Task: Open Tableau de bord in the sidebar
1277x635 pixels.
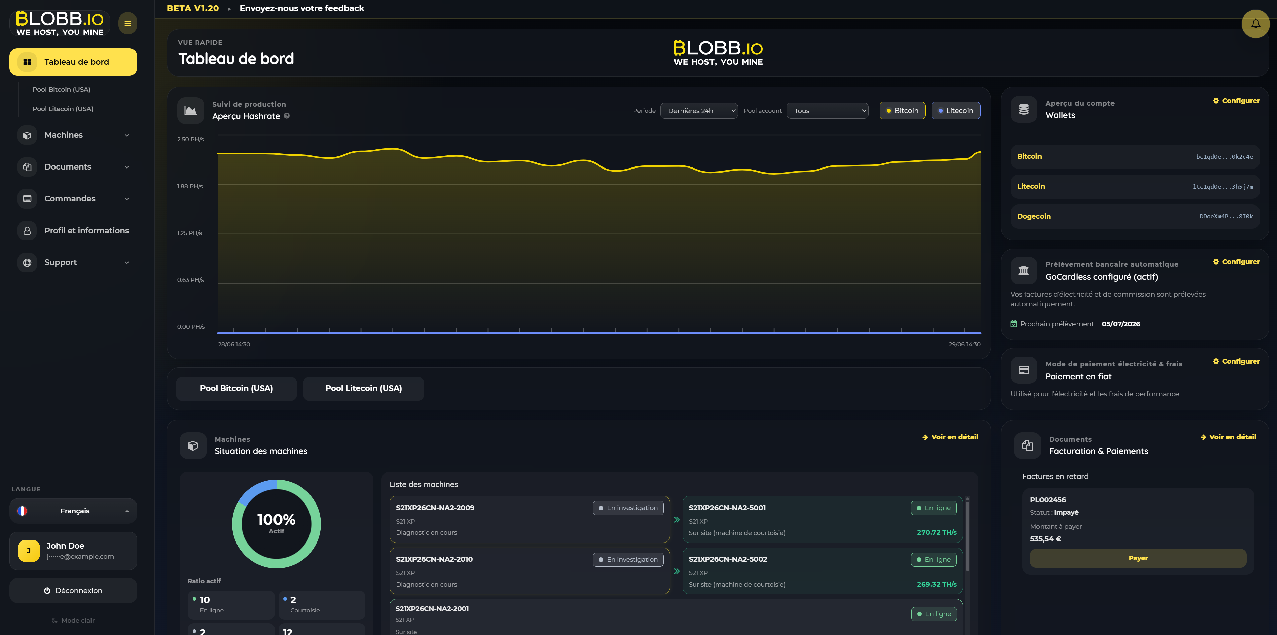Action: pos(73,62)
